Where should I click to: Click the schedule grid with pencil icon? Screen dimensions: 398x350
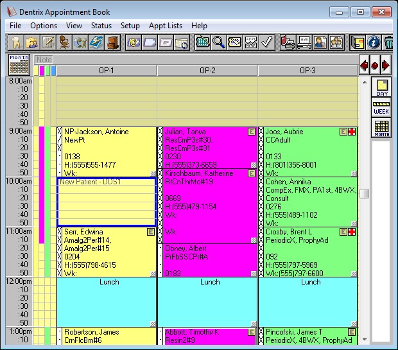click(x=203, y=42)
